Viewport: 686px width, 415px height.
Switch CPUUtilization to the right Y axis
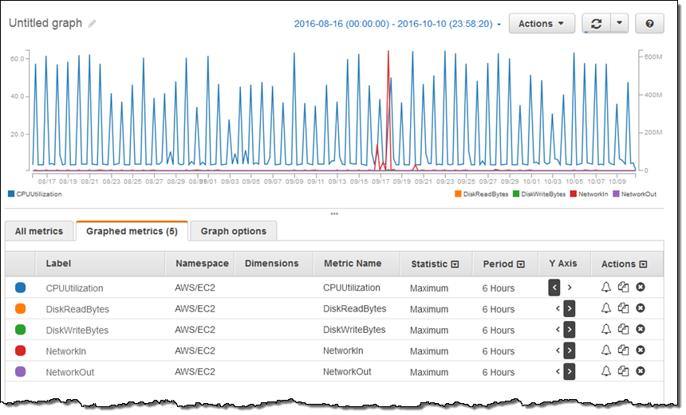[570, 288]
